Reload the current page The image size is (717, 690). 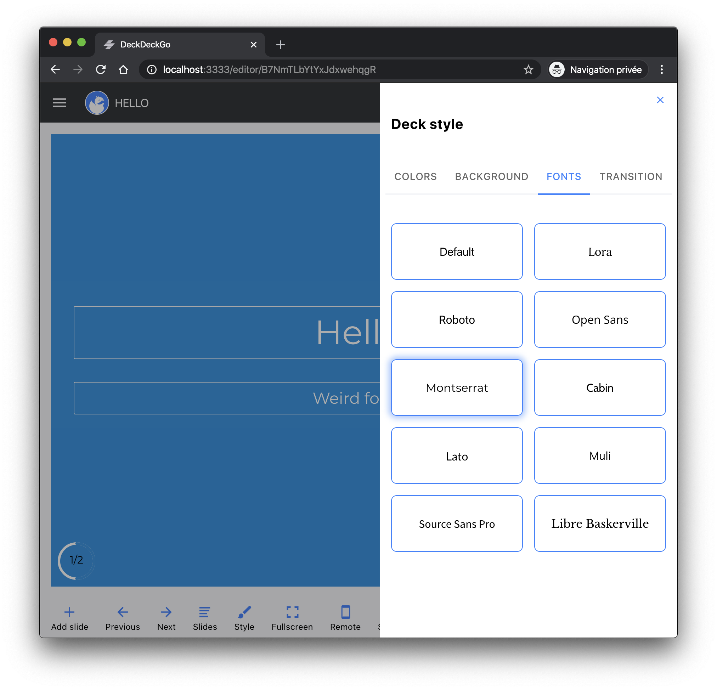coord(101,69)
